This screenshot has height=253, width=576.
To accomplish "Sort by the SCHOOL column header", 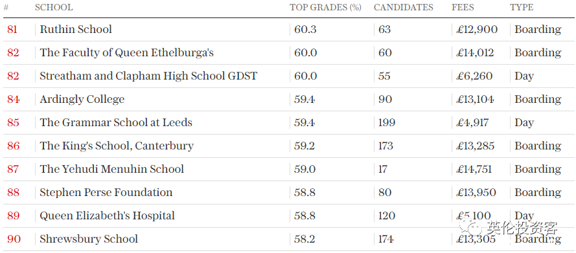I will click(x=54, y=7).
